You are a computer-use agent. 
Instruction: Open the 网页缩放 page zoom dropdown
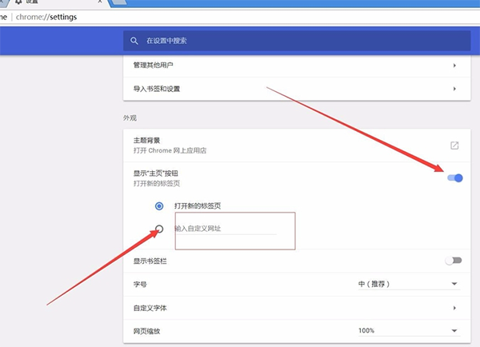[x=408, y=330]
